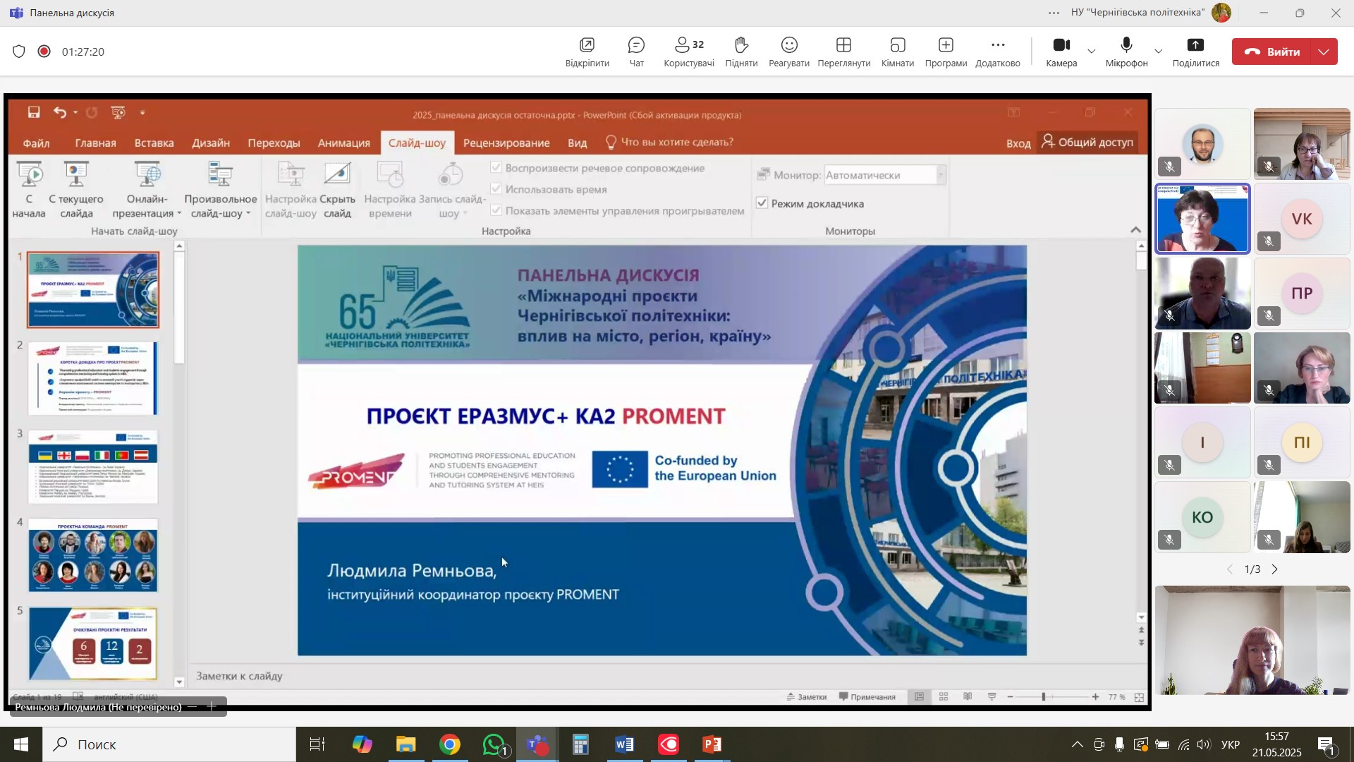This screenshot has width=1354, height=762.
Task: Open Реагувати reactions menu
Action: click(788, 52)
